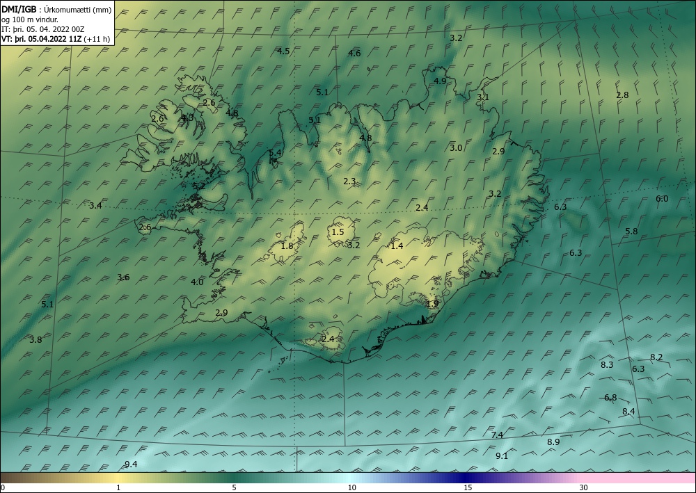Screen dimensions: 696x493
Task: Click the 10 tick on the color scale
Action: click(351, 487)
